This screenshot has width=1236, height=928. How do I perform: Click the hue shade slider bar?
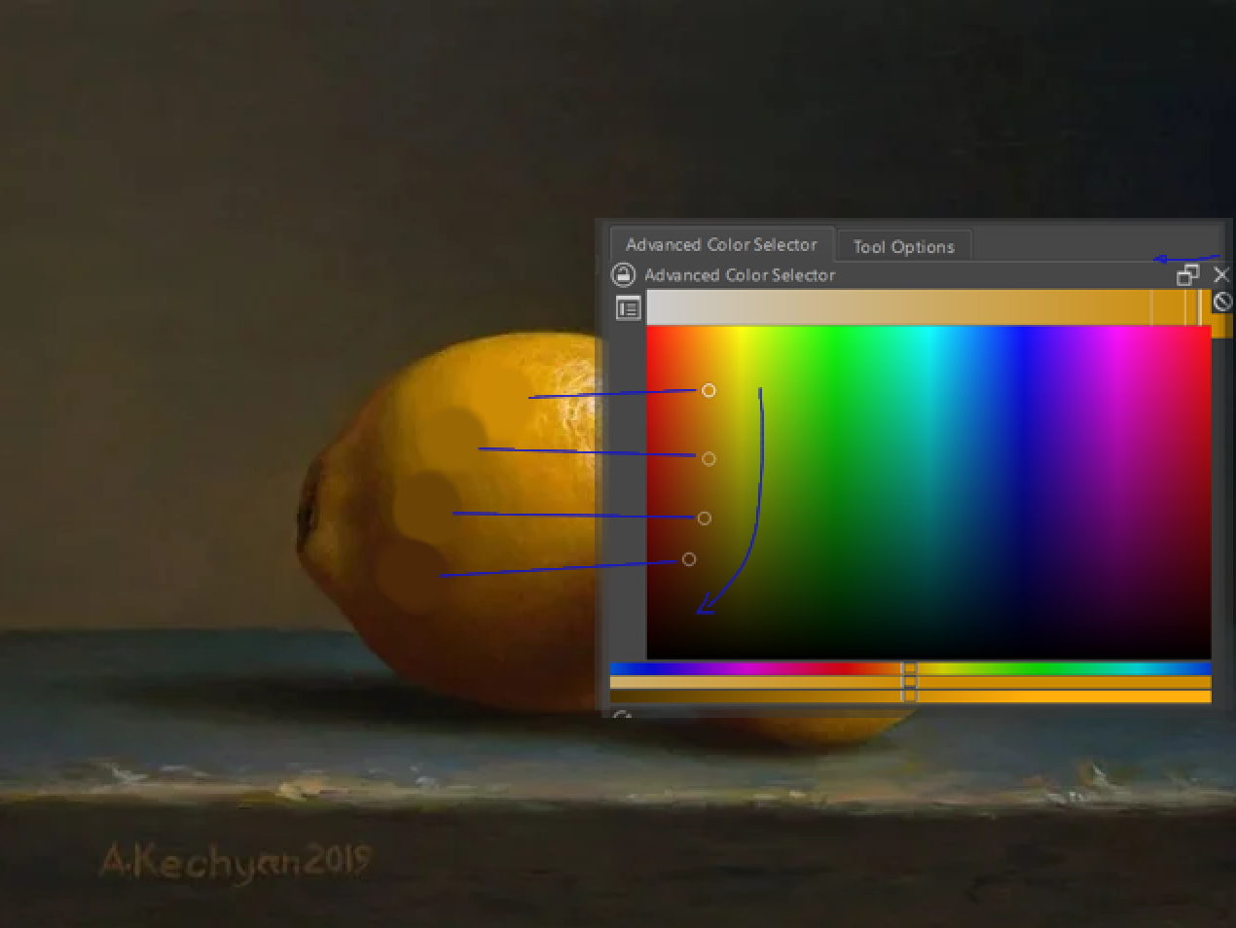point(910,668)
